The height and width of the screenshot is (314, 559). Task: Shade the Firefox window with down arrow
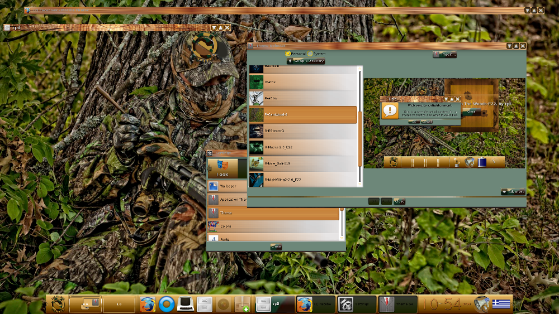527,11
